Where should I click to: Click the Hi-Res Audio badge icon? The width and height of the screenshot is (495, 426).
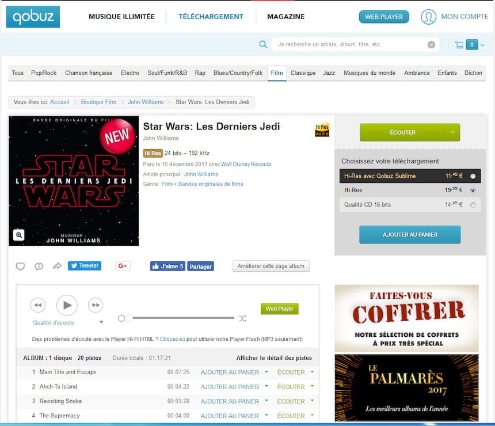[322, 130]
